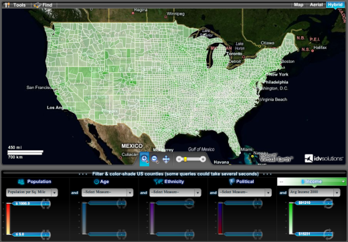Open the Age Select Measure dropdown
Image resolution: width=348 pixels, height=242 pixels.
coord(107,193)
